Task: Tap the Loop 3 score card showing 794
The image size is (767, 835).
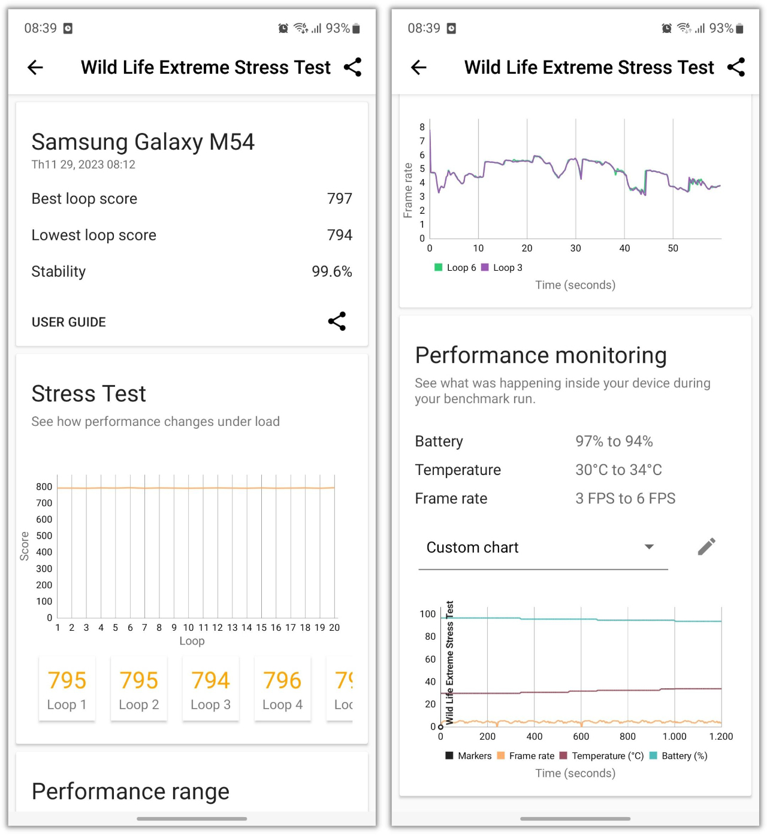Action: [210, 689]
